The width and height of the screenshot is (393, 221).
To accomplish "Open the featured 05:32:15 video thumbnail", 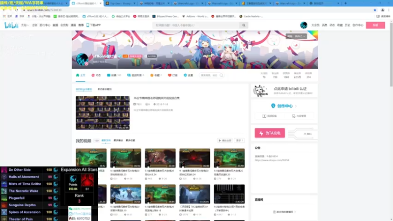I will coord(103,113).
